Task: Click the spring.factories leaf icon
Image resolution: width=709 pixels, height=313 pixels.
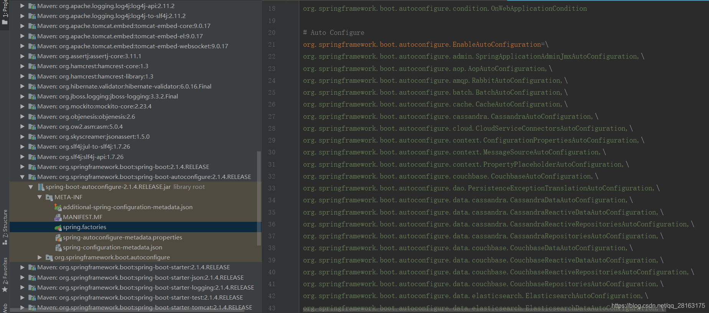Action: [x=58, y=228]
